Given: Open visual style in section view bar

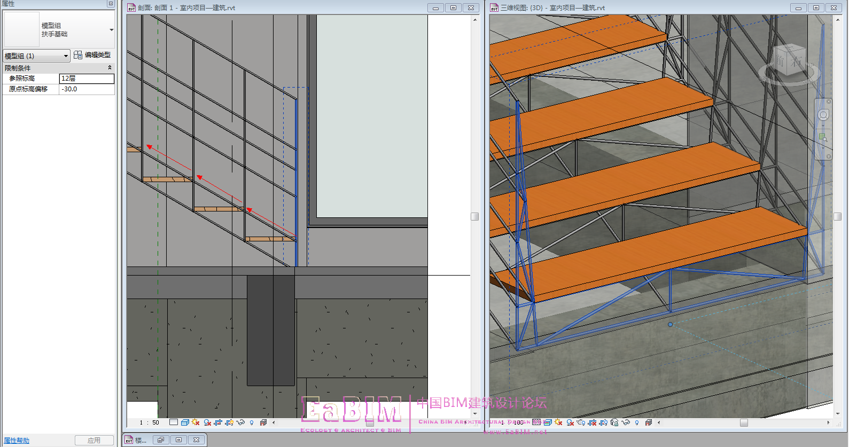Looking at the screenshot, I should pyautogui.click(x=185, y=422).
